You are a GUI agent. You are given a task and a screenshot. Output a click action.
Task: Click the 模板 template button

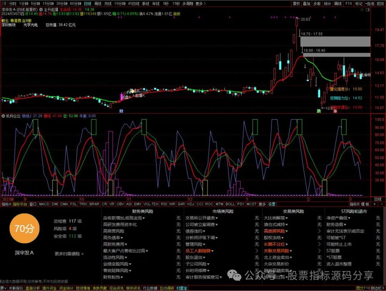pyautogui.click(x=365, y=204)
